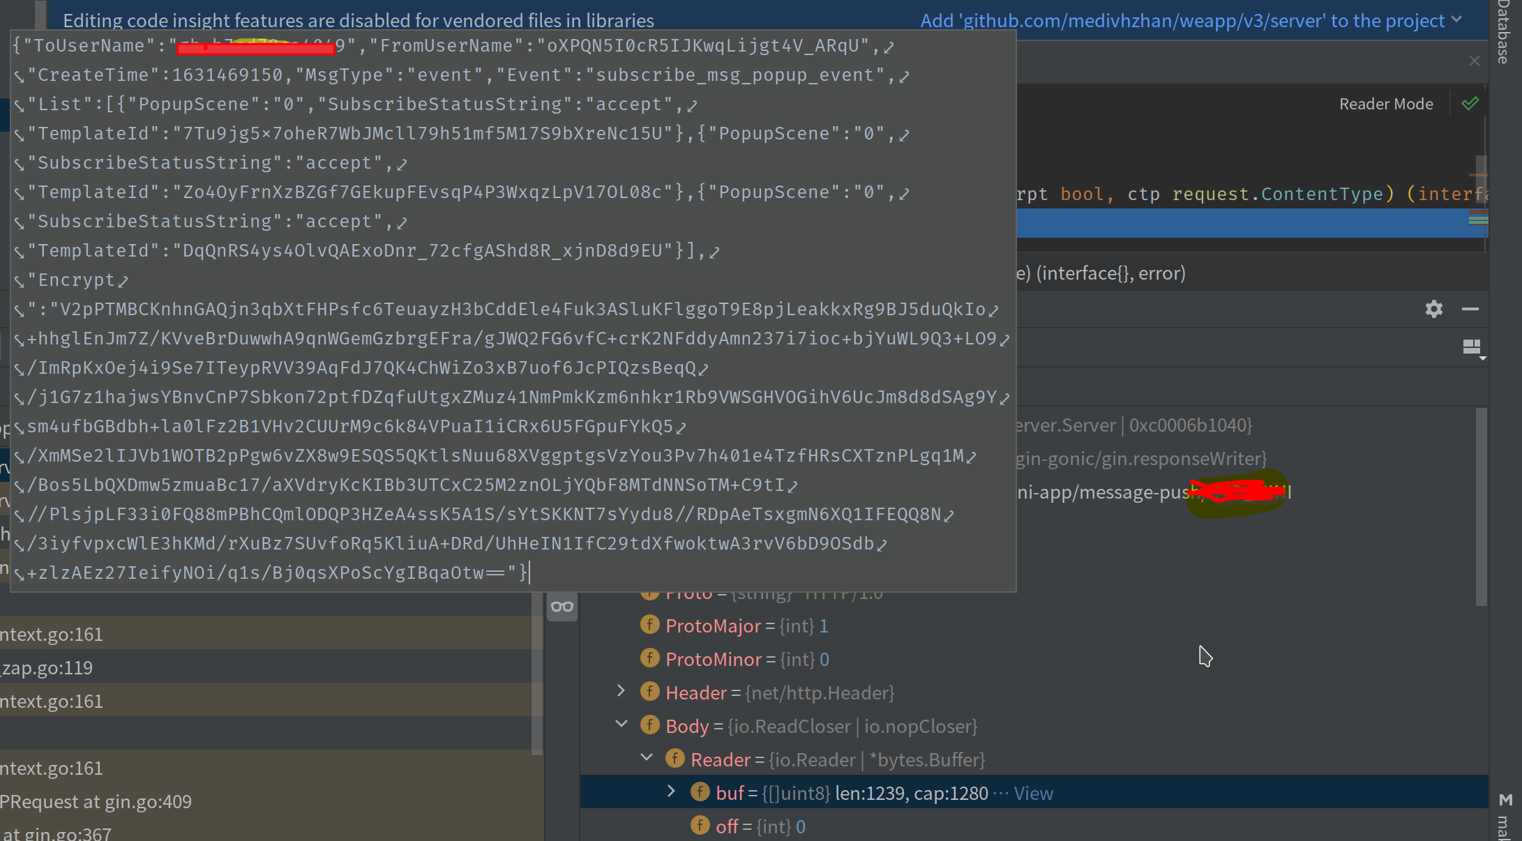Open debugger layout settings icon

pos(1472,347)
